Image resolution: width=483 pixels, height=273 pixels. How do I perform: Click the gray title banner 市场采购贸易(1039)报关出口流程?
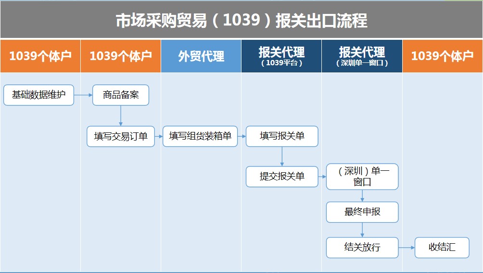coord(241,20)
